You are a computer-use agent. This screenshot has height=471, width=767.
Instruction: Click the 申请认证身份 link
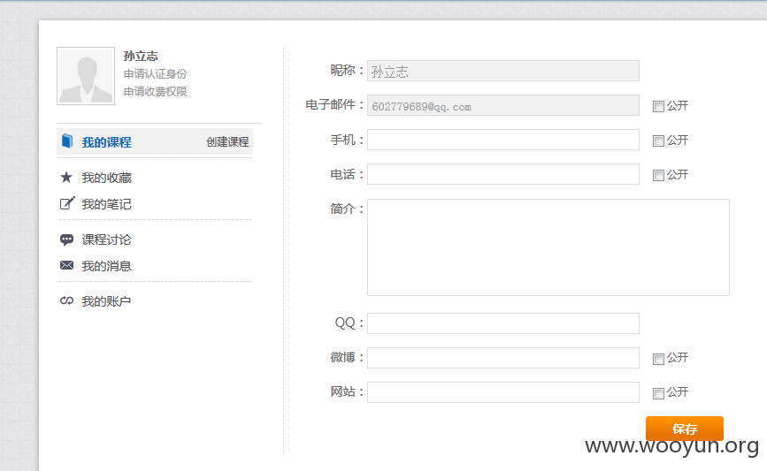(x=155, y=73)
